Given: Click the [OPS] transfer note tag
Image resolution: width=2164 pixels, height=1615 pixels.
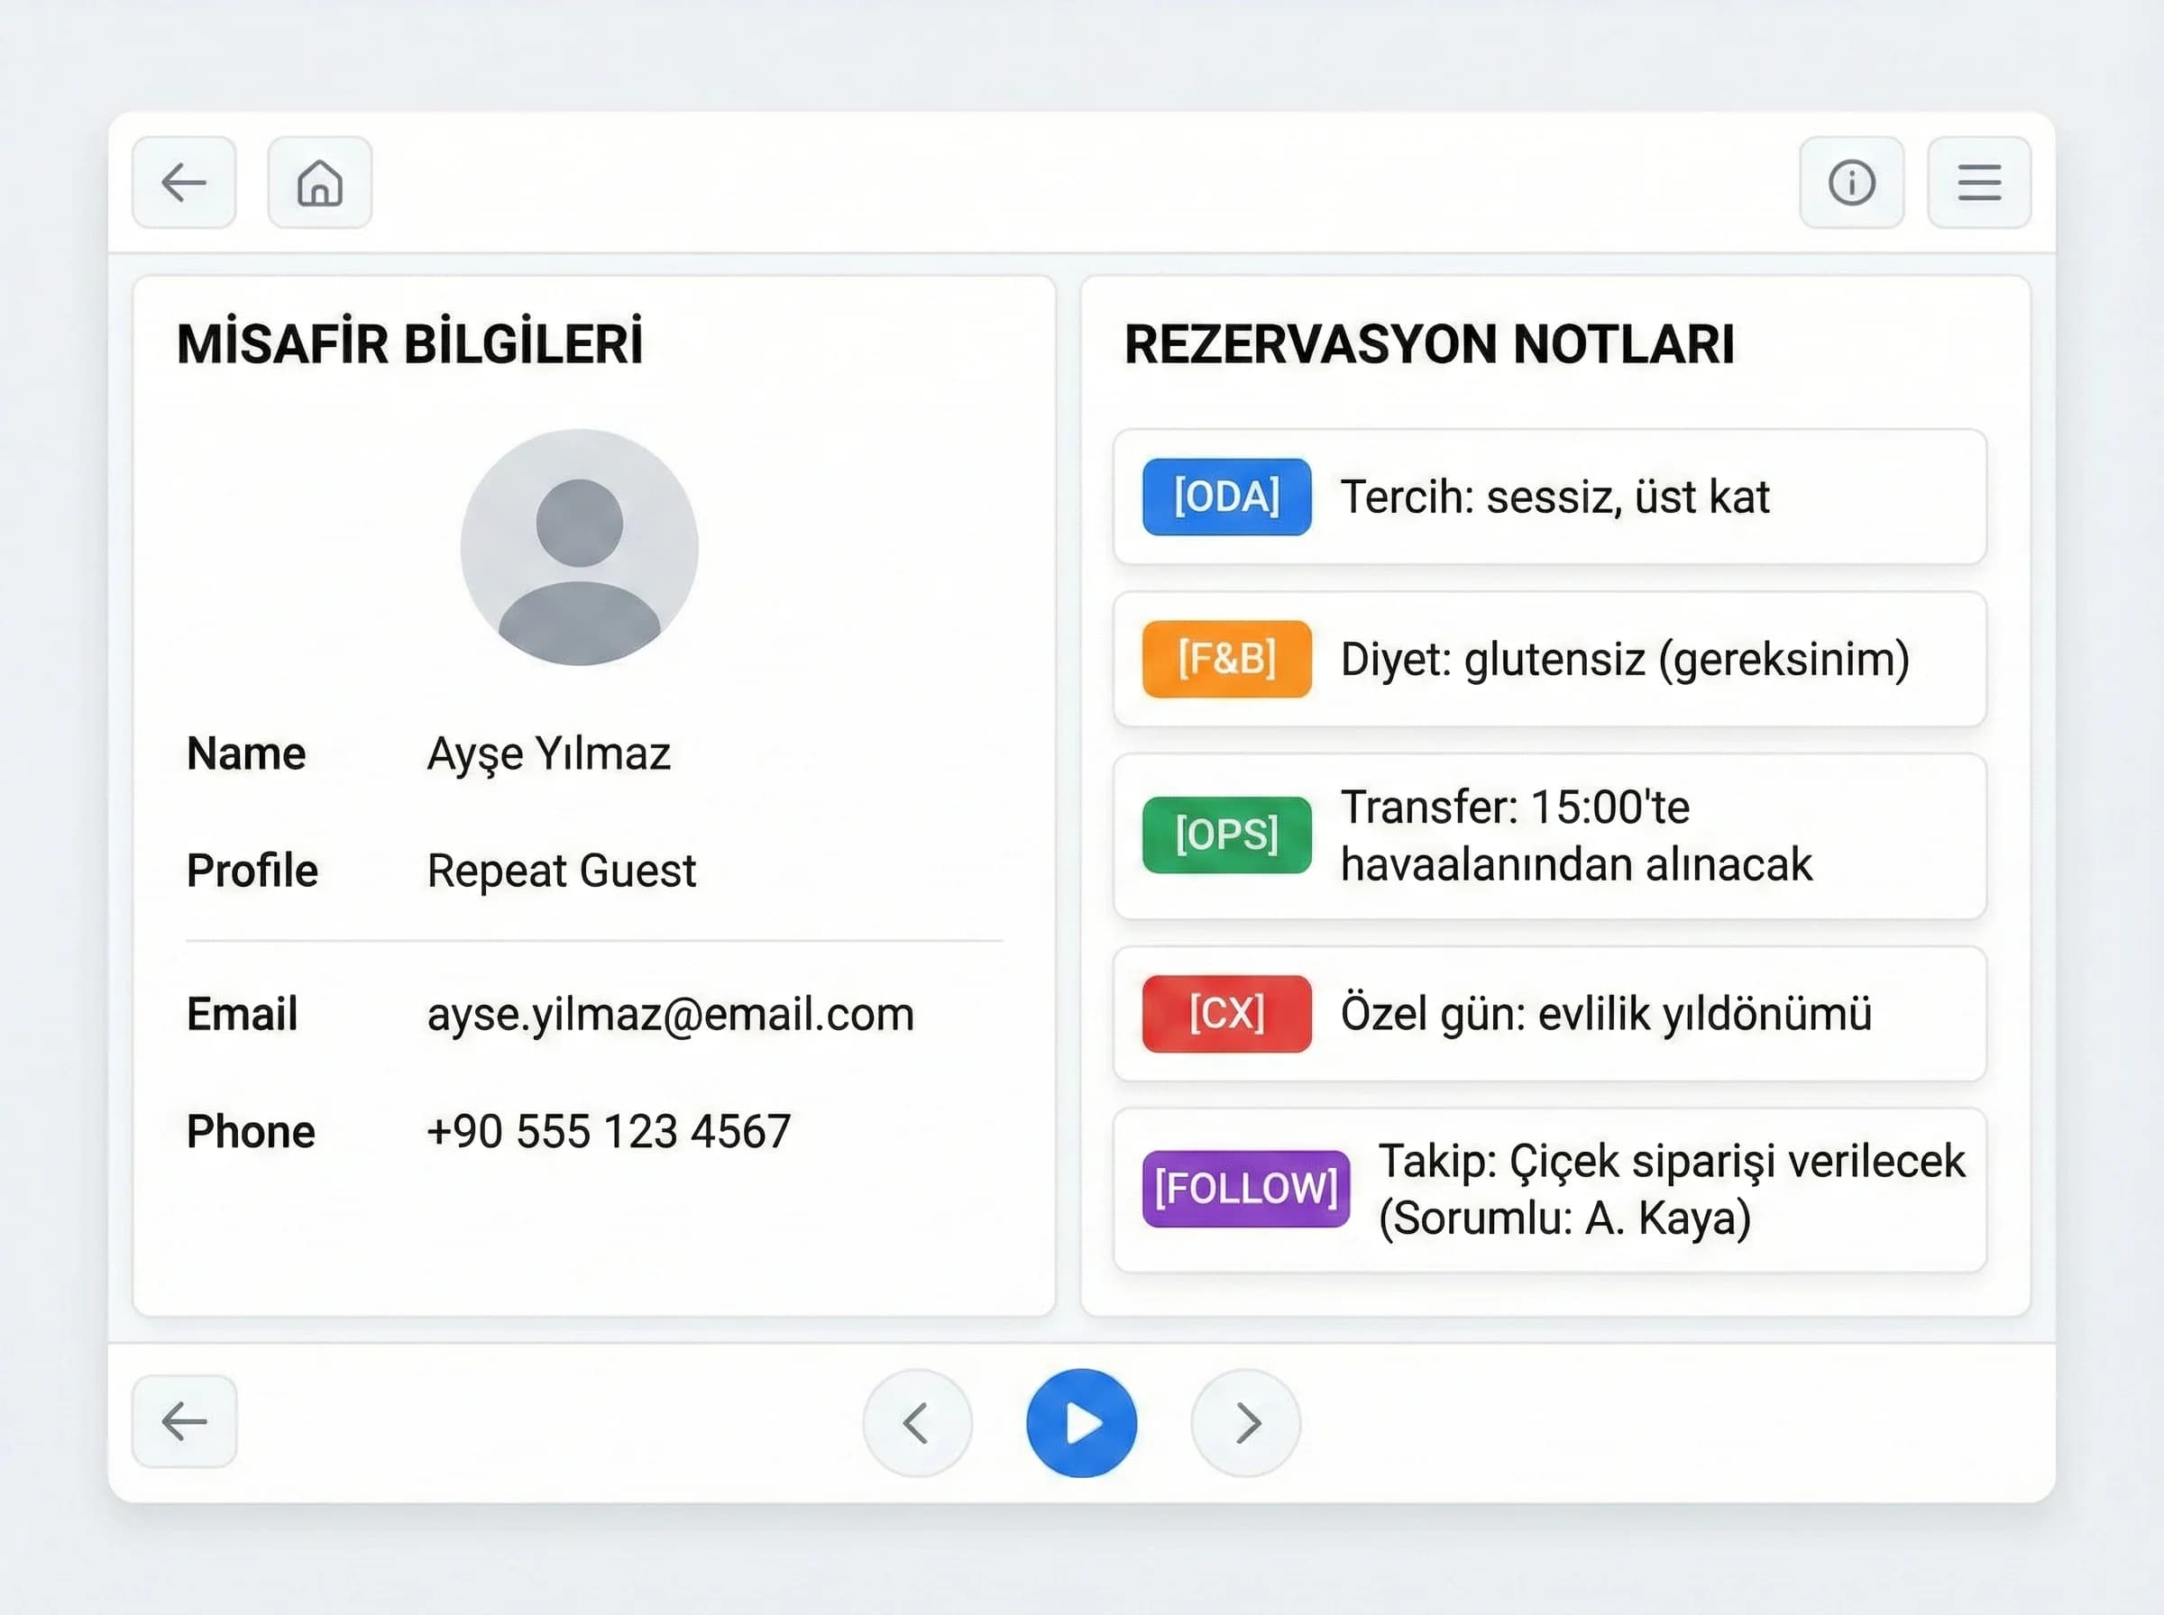Looking at the screenshot, I should pos(1225,834).
